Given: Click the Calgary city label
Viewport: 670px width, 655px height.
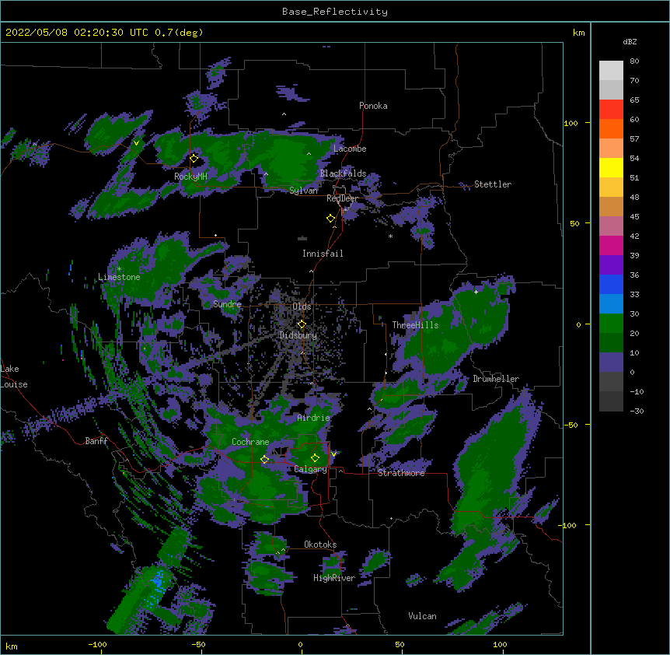Looking at the screenshot, I should tap(310, 469).
